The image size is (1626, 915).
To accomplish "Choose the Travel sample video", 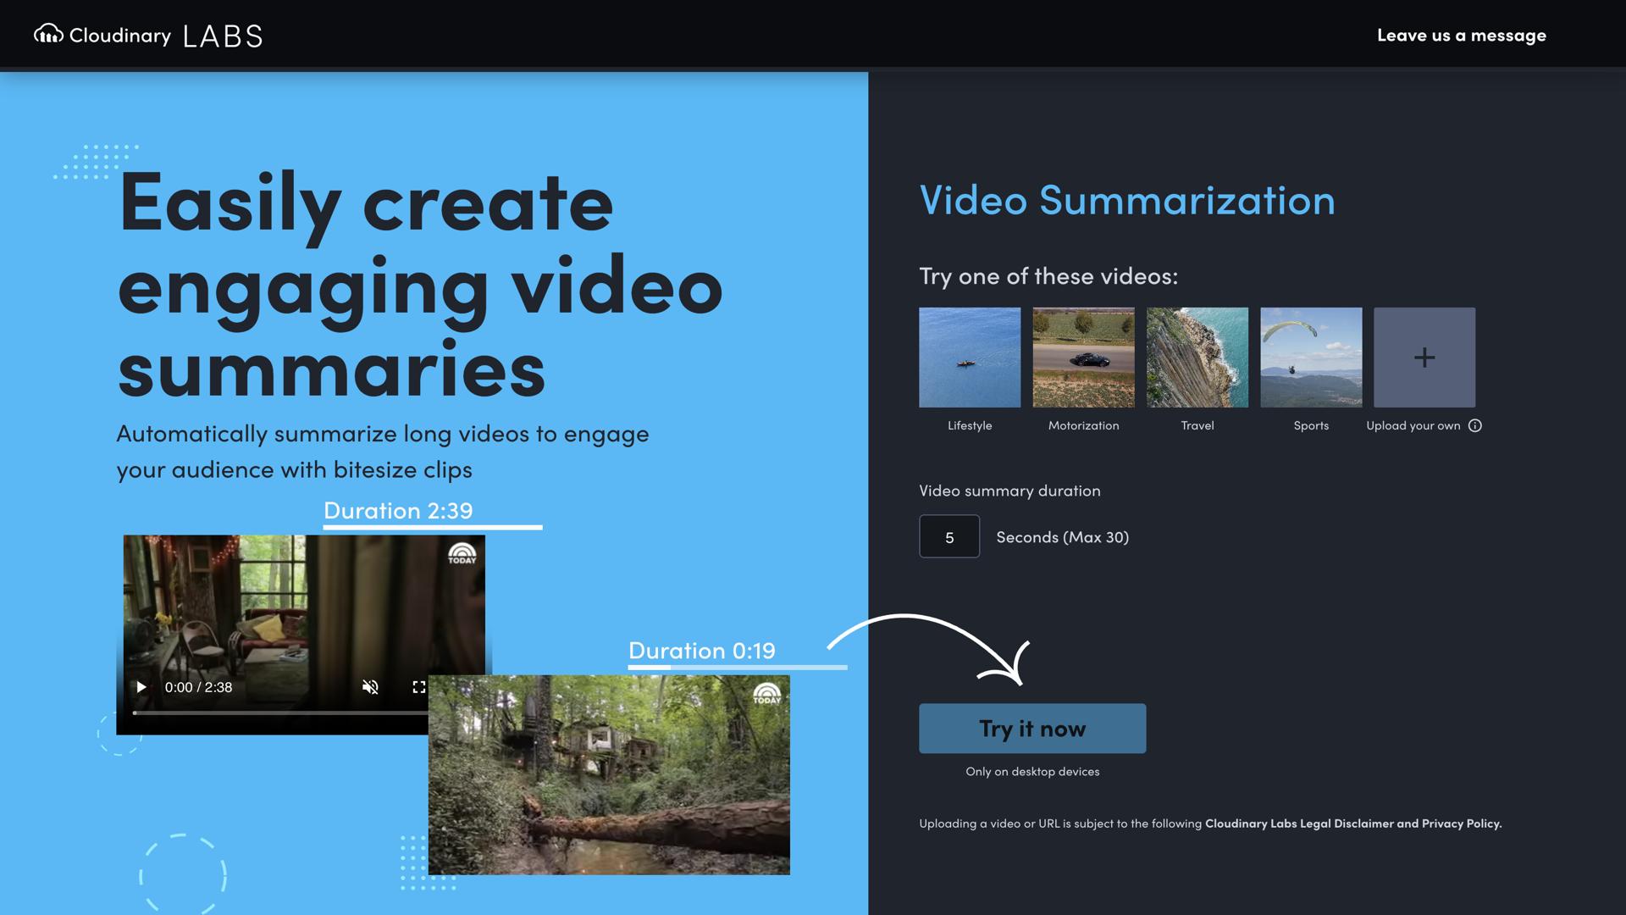I will click(1197, 357).
